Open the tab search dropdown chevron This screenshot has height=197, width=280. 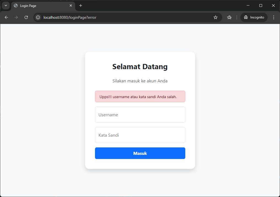tap(6, 6)
